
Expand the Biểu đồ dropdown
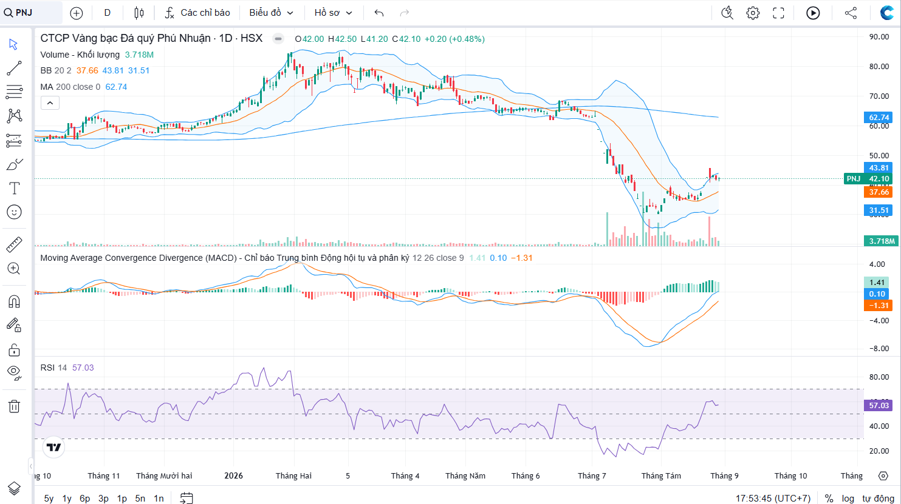click(x=271, y=13)
